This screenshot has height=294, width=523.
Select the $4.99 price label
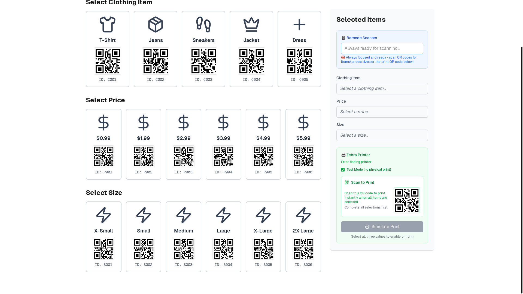263,138
